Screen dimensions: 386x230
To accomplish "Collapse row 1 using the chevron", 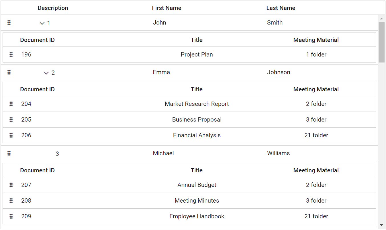I will coord(42,23).
